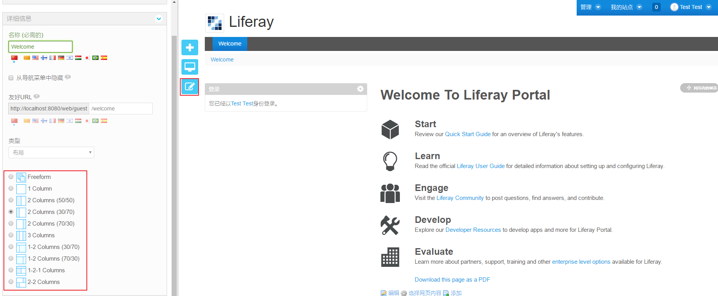
Task: Click the Test Test user avatar
Action: click(674, 7)
